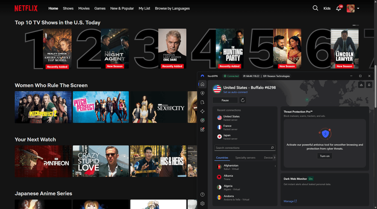377x209 pixels.
Task: Open The Lincoln Lawyer poster
Action: (x=345, y=49)
